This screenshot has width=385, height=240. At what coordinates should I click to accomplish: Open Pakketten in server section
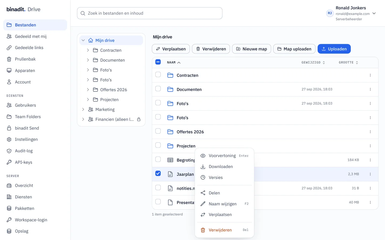click(35, 209)
